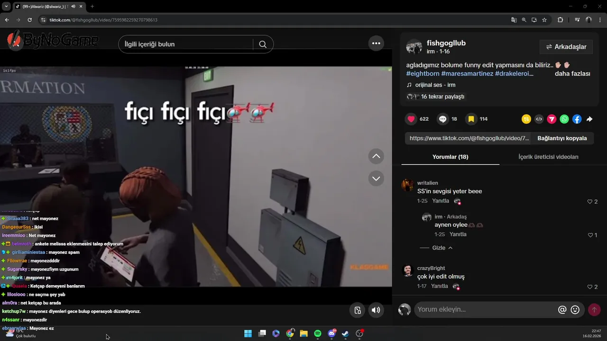Open the media controls icon in Chrome
This screenshot has height=341, width=607.
click(x=577, y=20)
